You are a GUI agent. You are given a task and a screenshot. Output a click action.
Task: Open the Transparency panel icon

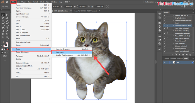tap(160, 44)
